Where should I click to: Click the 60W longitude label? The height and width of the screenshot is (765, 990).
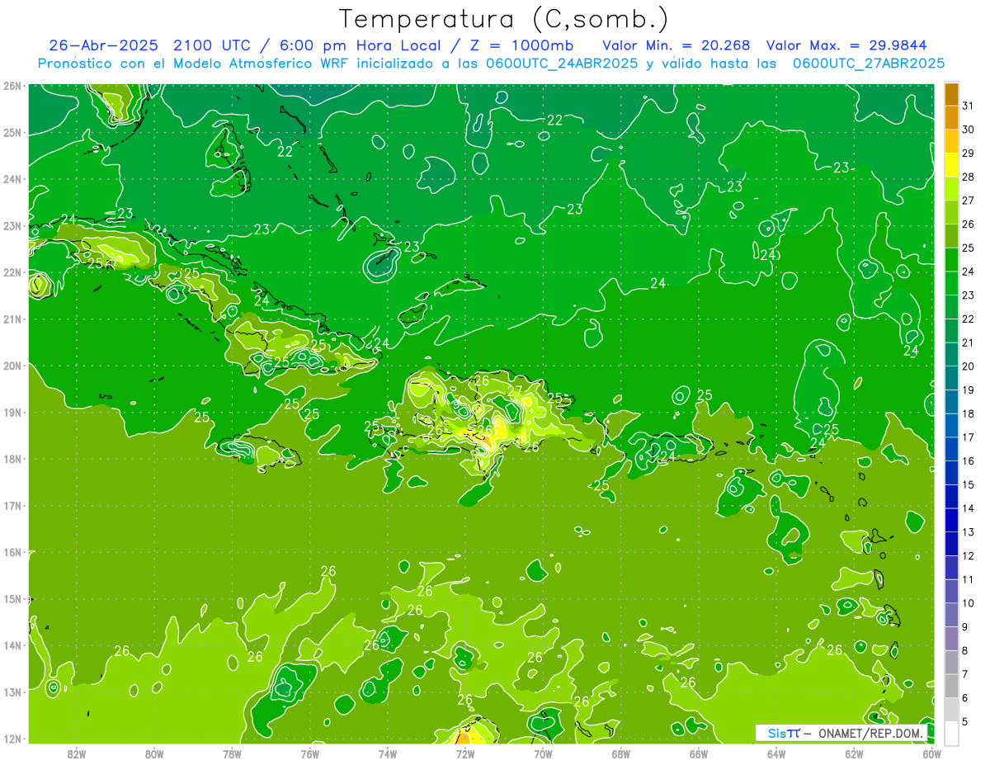(x=932, y=753)
